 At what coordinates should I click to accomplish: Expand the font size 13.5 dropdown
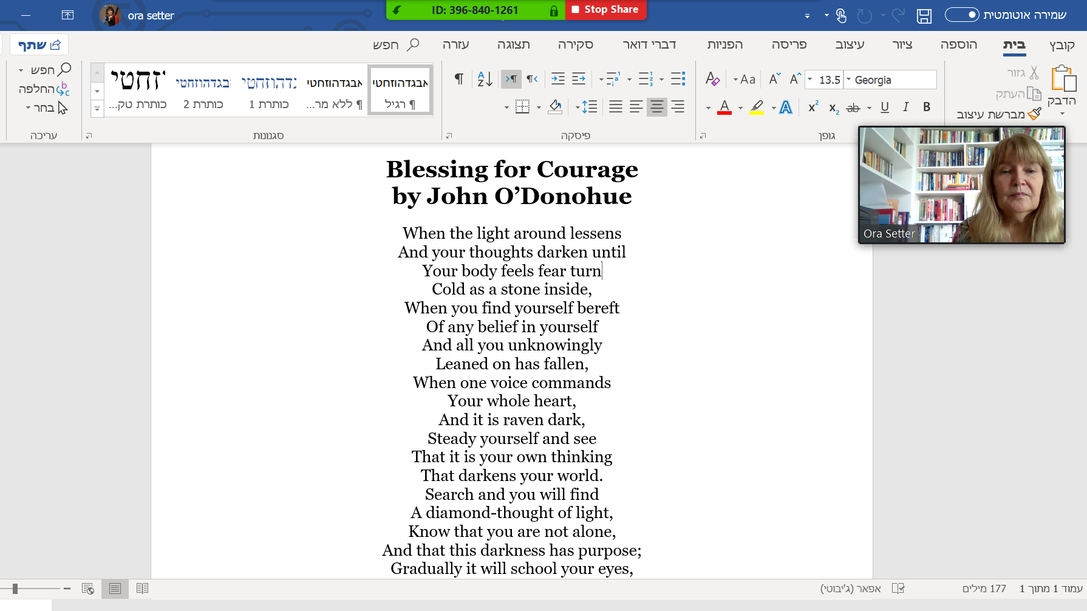click(x=809, y=80)
